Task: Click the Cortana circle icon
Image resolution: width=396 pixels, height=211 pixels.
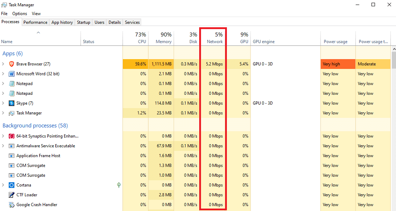Action: [x=12, y=185]
